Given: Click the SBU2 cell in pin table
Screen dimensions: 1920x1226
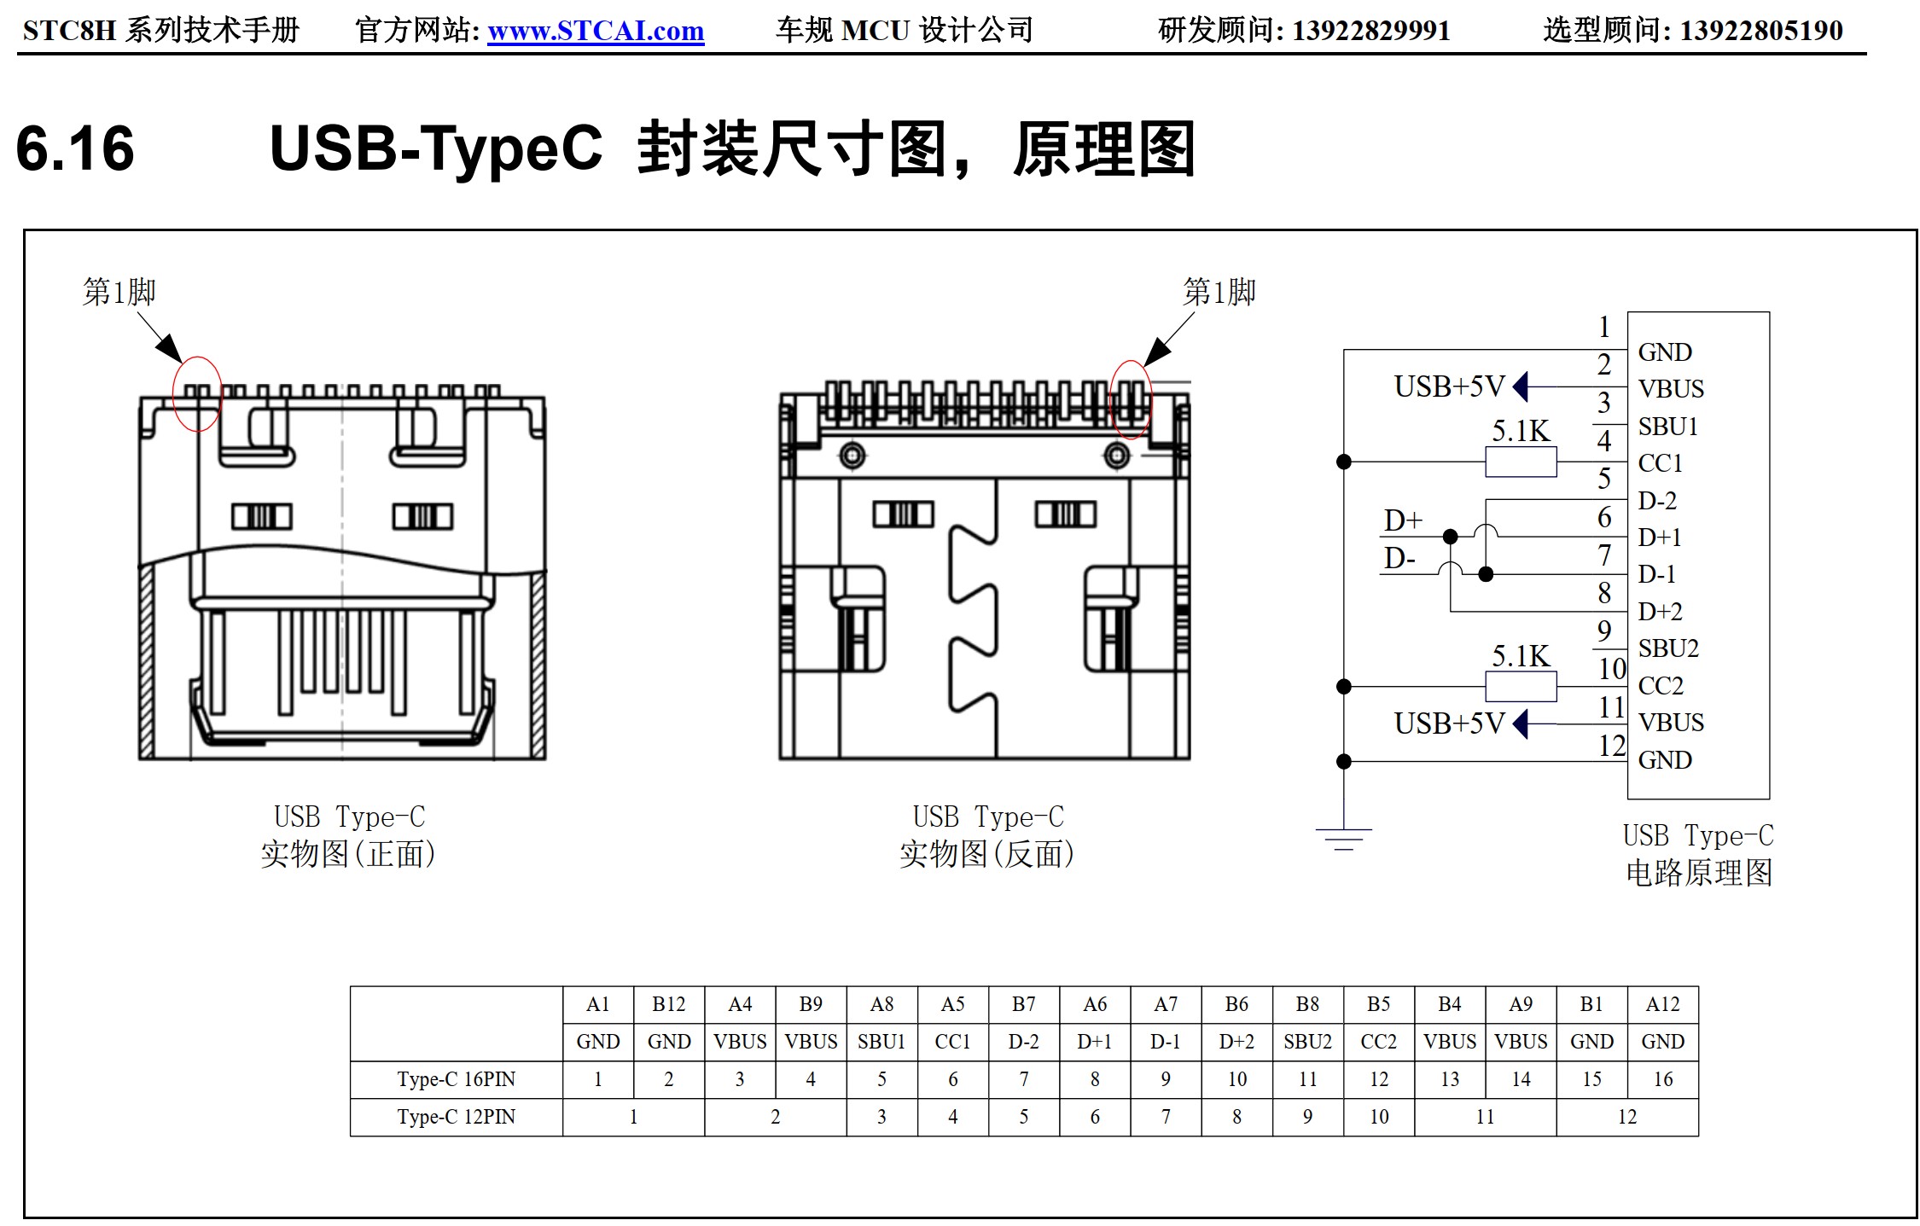Looking at the screenshot, I should 1307,1042.
